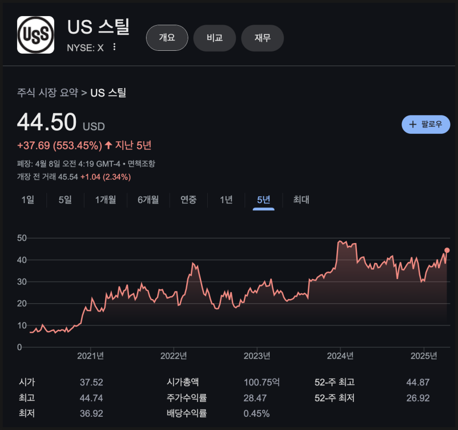The width and height of the screenshot is (458, 430).
Task: Click the 주가수익률 value 28.47
Action: coord(255,398)
